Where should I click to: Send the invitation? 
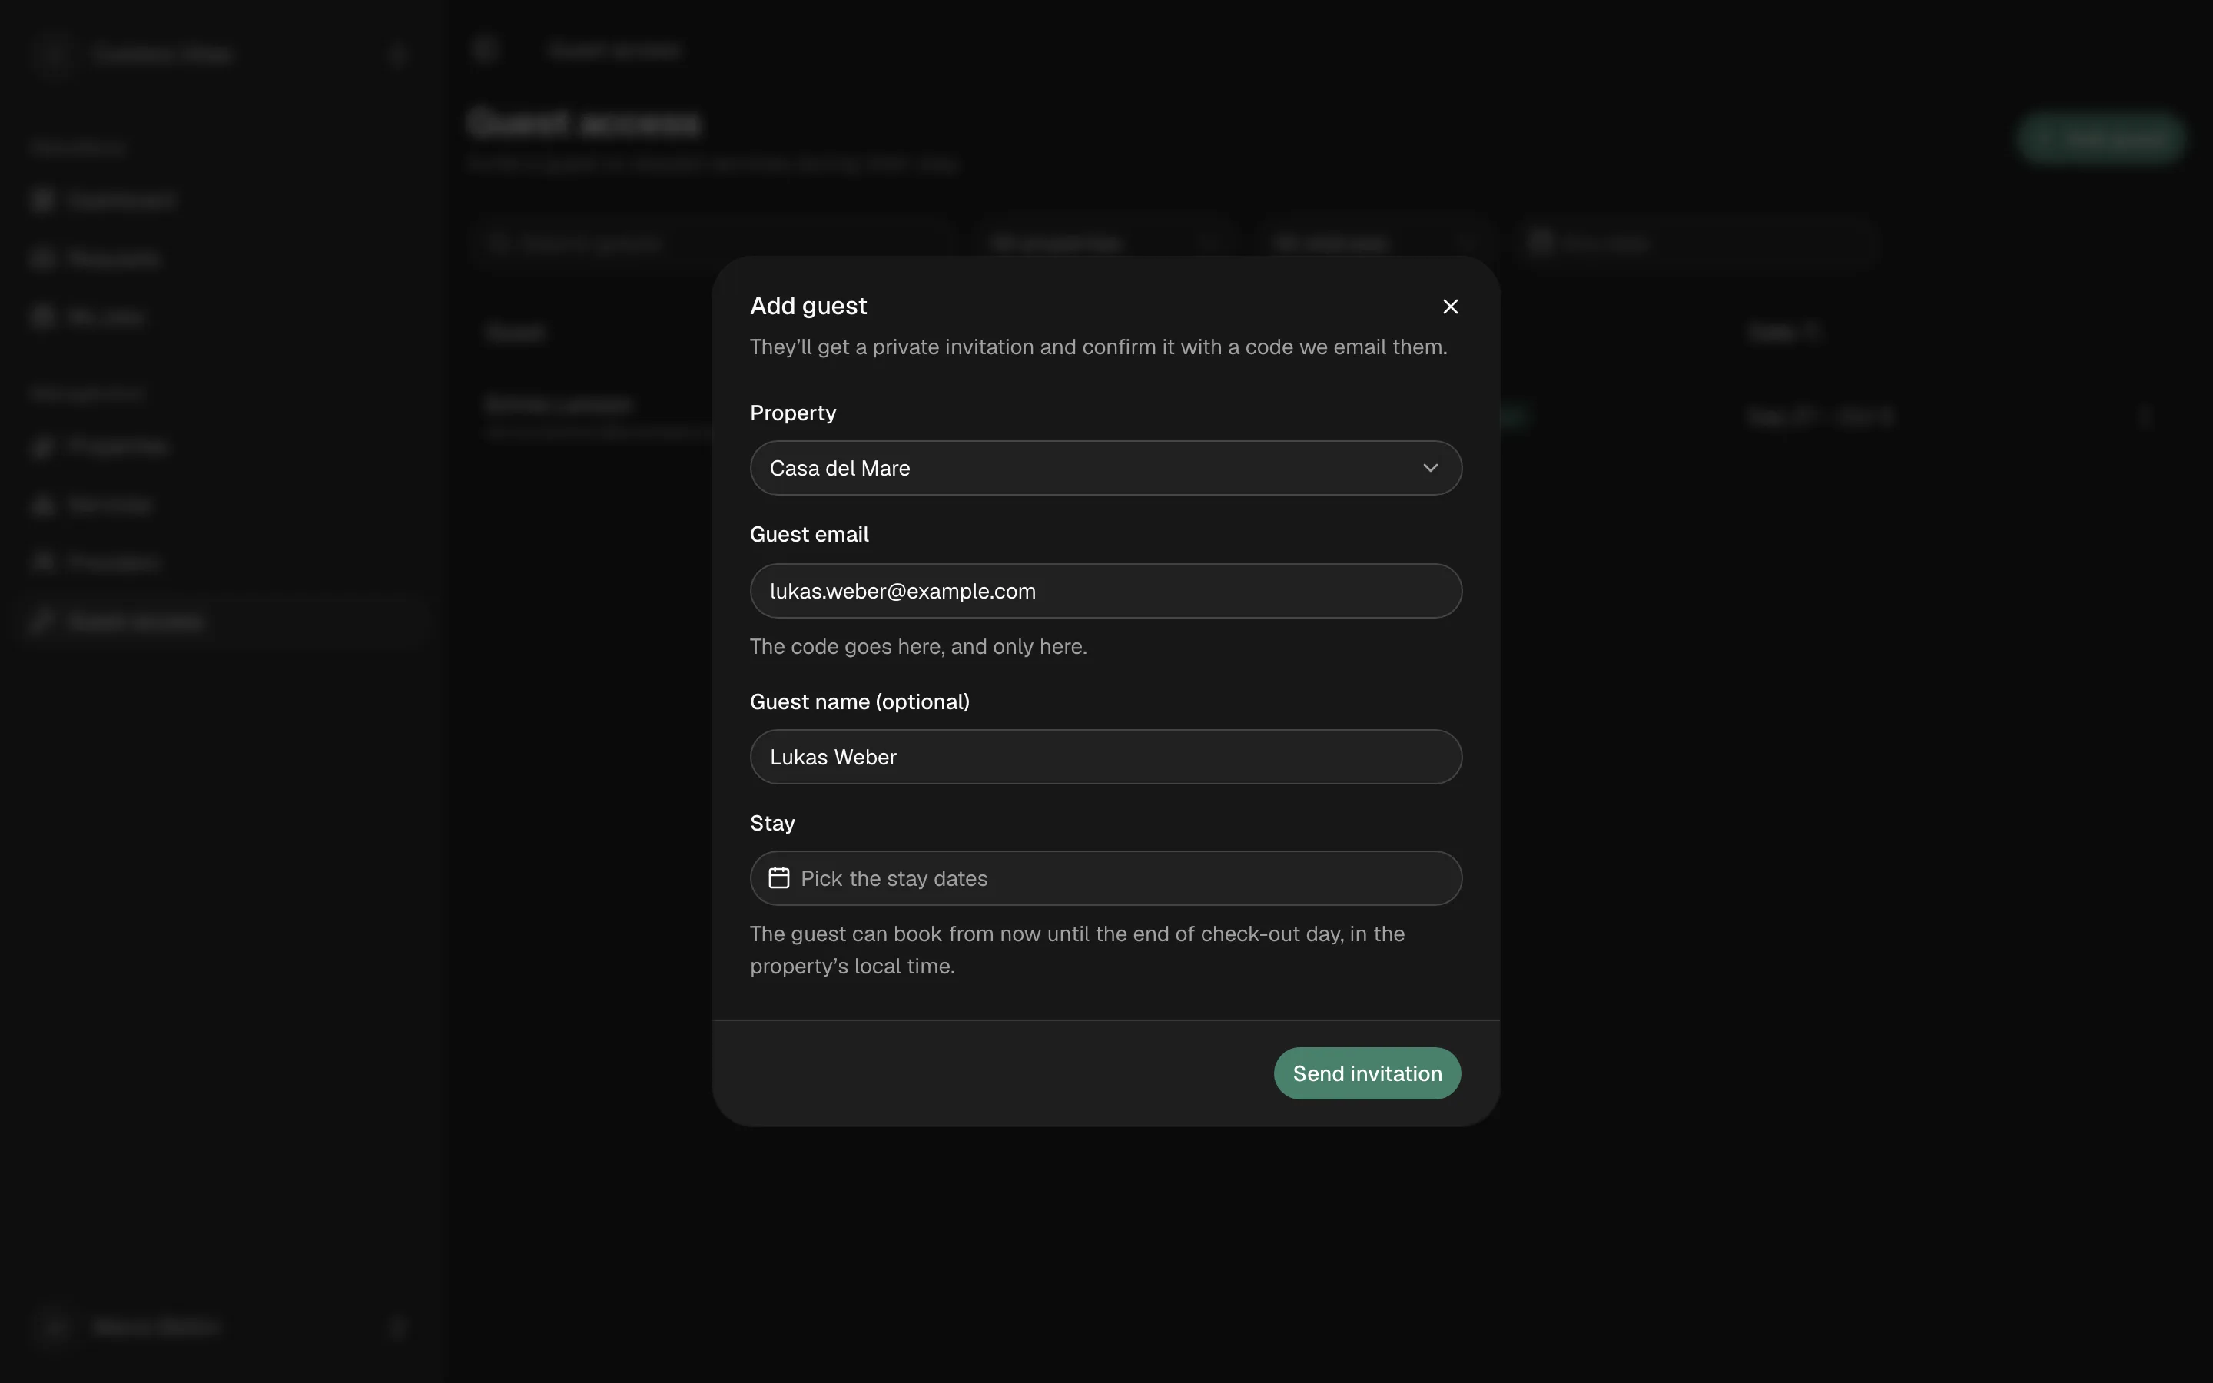point(1367,1073)
